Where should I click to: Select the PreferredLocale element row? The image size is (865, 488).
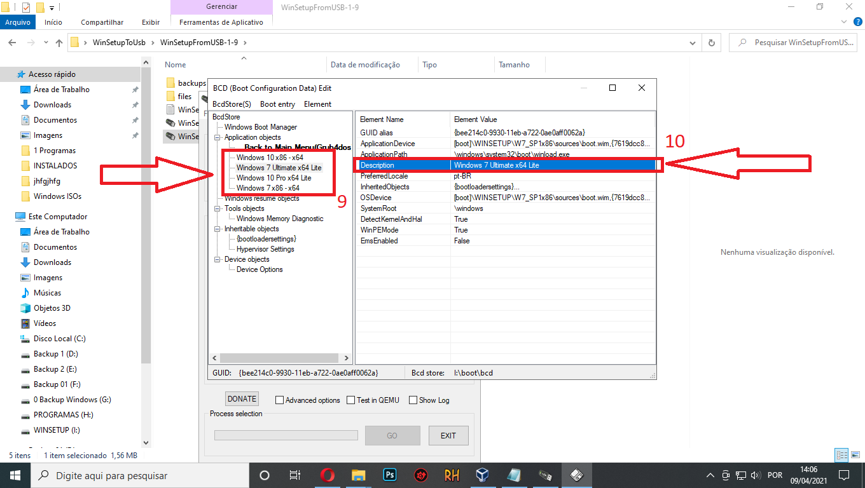tap(506, 176)
